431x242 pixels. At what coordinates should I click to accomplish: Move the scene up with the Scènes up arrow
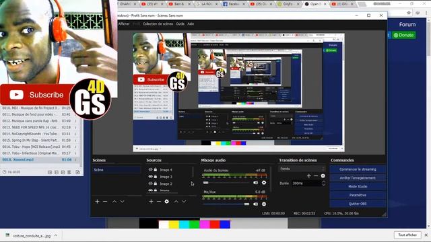[114, 202]
